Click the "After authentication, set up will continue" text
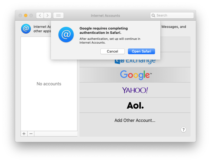 click(x=110, y=41)
